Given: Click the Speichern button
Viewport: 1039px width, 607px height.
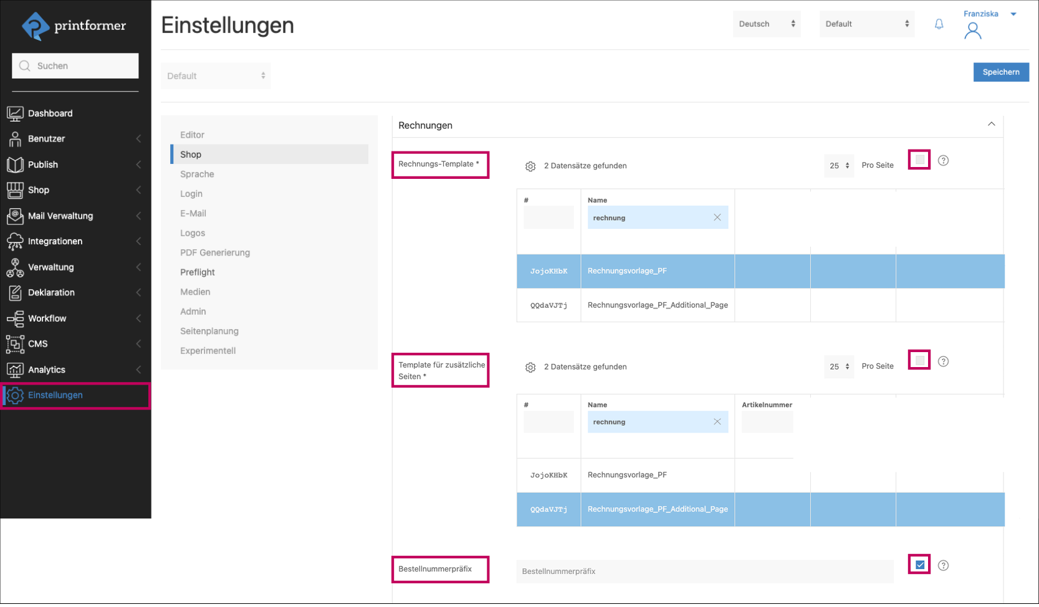Looking at the screenshot, I should pyautogui.click(x=1001, y=72).
